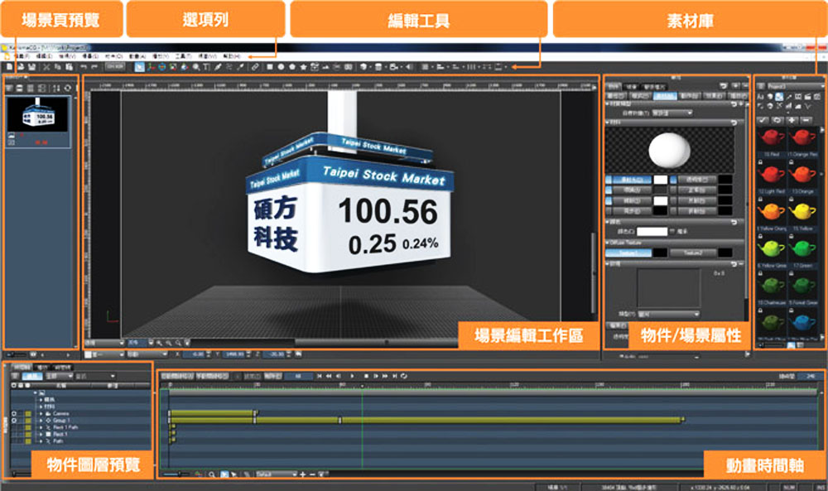
Task: Select the scene page thumbnail in preview panel
Action: (x=38, y=114)
